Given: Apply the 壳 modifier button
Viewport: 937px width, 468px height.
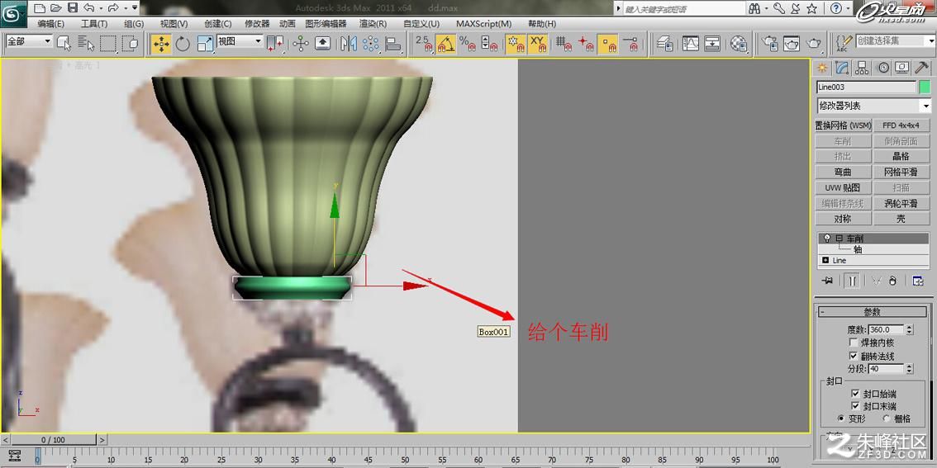Looking at the screenshot, I should (x=901, y=219).
